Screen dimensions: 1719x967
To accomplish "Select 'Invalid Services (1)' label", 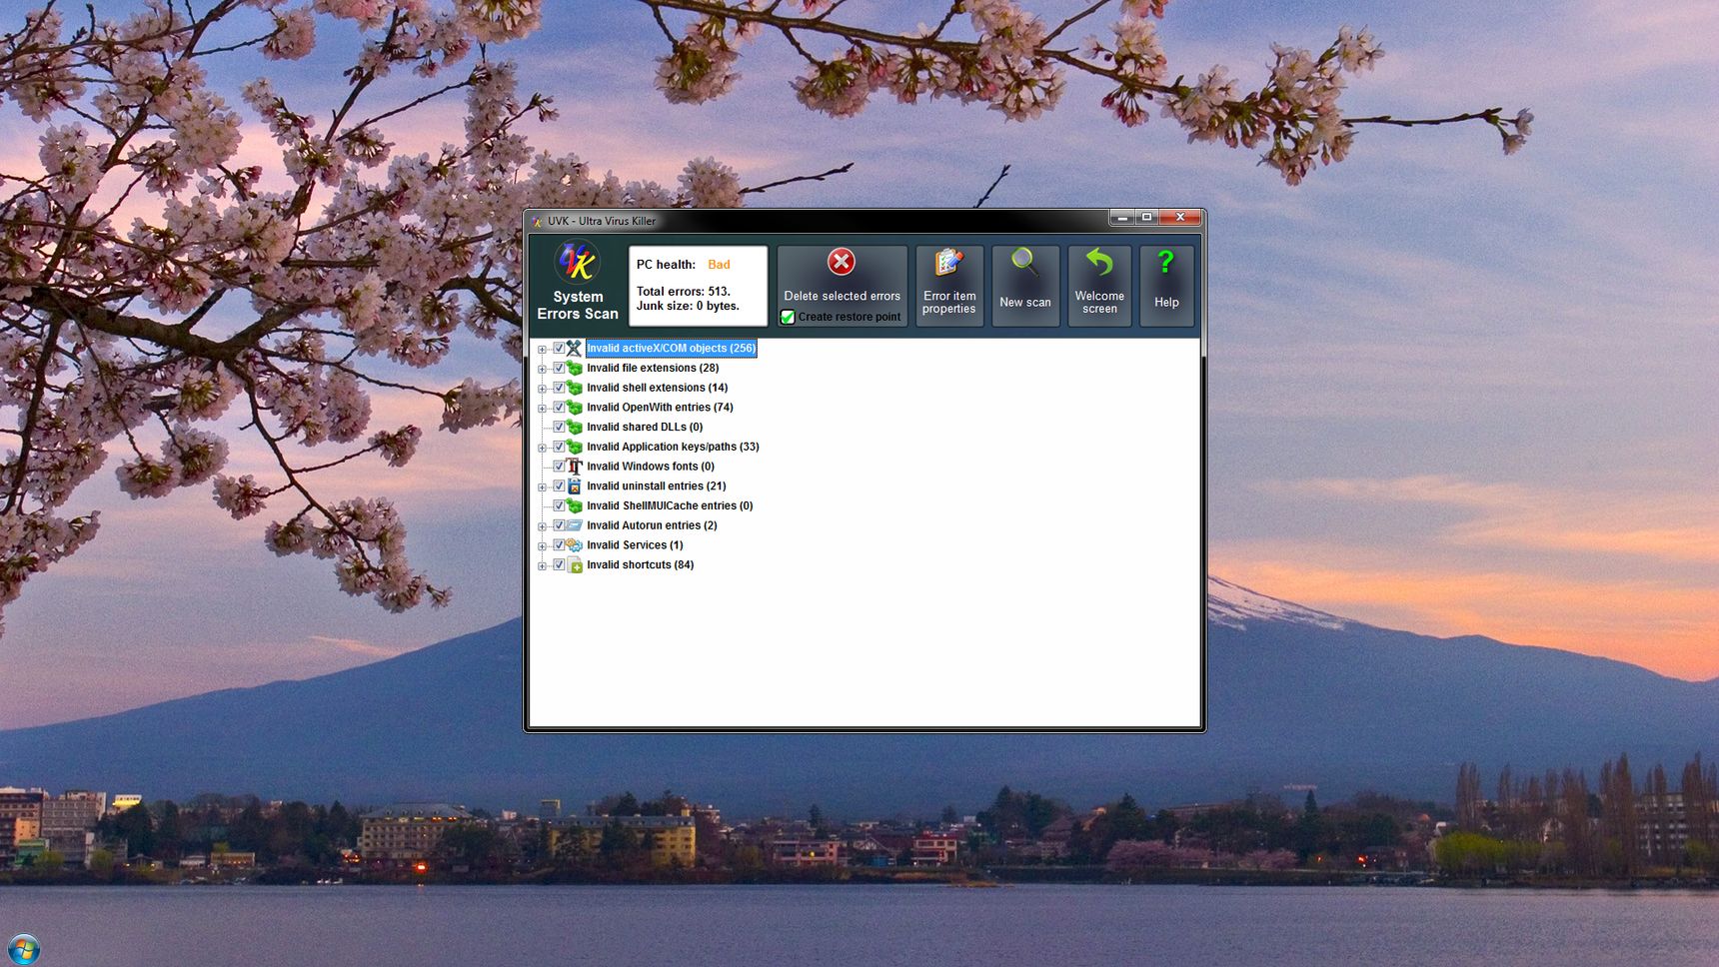I will [x=635, y=545].
